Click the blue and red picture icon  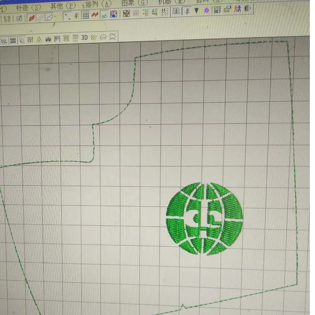pos(113,14)
